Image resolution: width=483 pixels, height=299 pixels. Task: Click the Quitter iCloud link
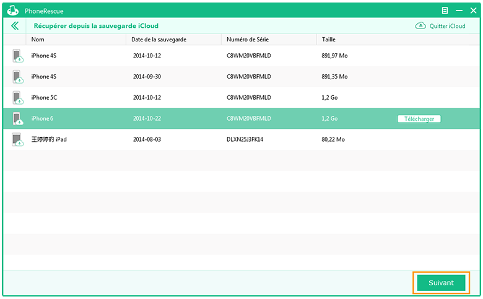(x=447, y=26)
